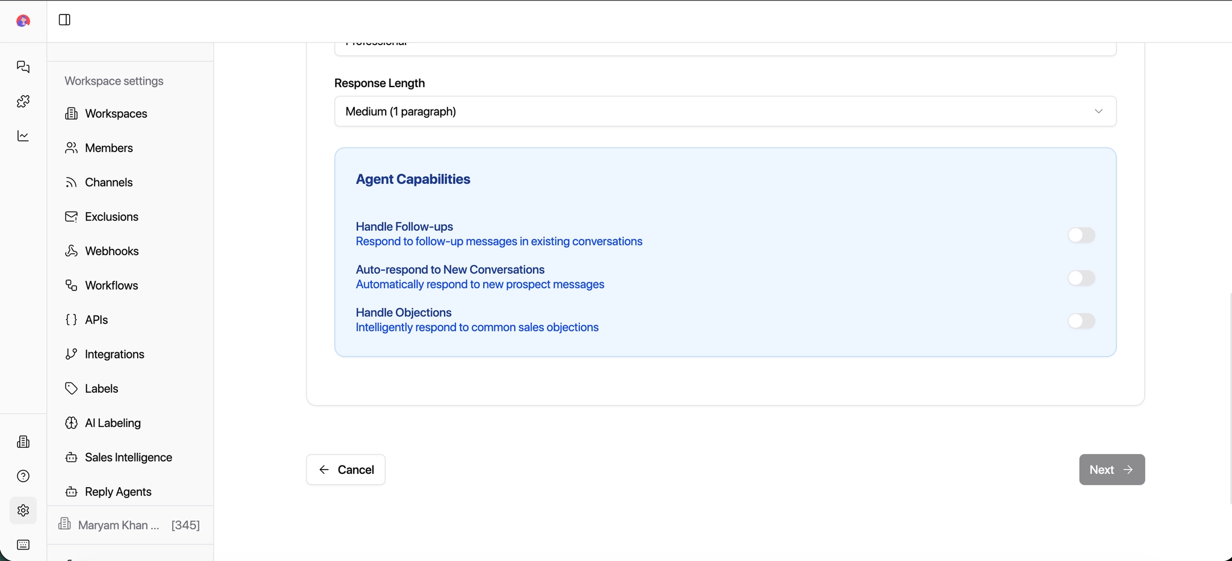Open the analytics chart icon in left rail

23,136
